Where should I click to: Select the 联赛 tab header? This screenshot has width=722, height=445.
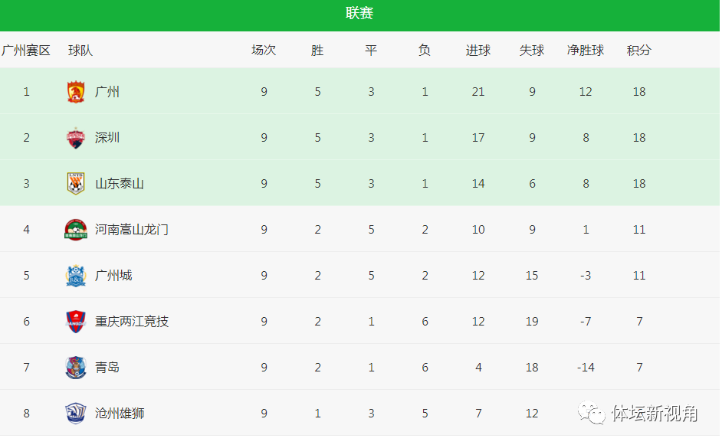click(359, 13)
